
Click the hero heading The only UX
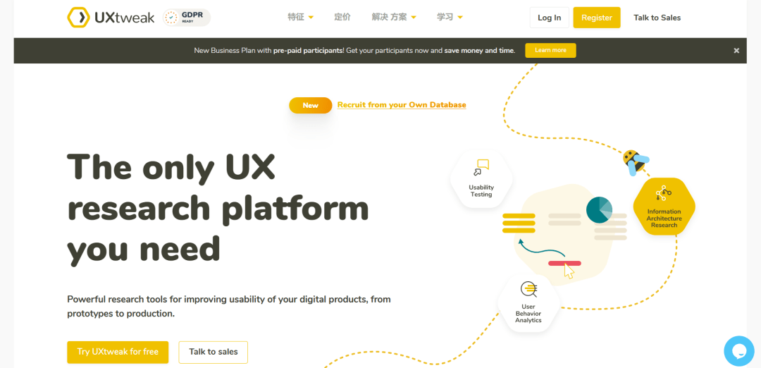[171, 166]
